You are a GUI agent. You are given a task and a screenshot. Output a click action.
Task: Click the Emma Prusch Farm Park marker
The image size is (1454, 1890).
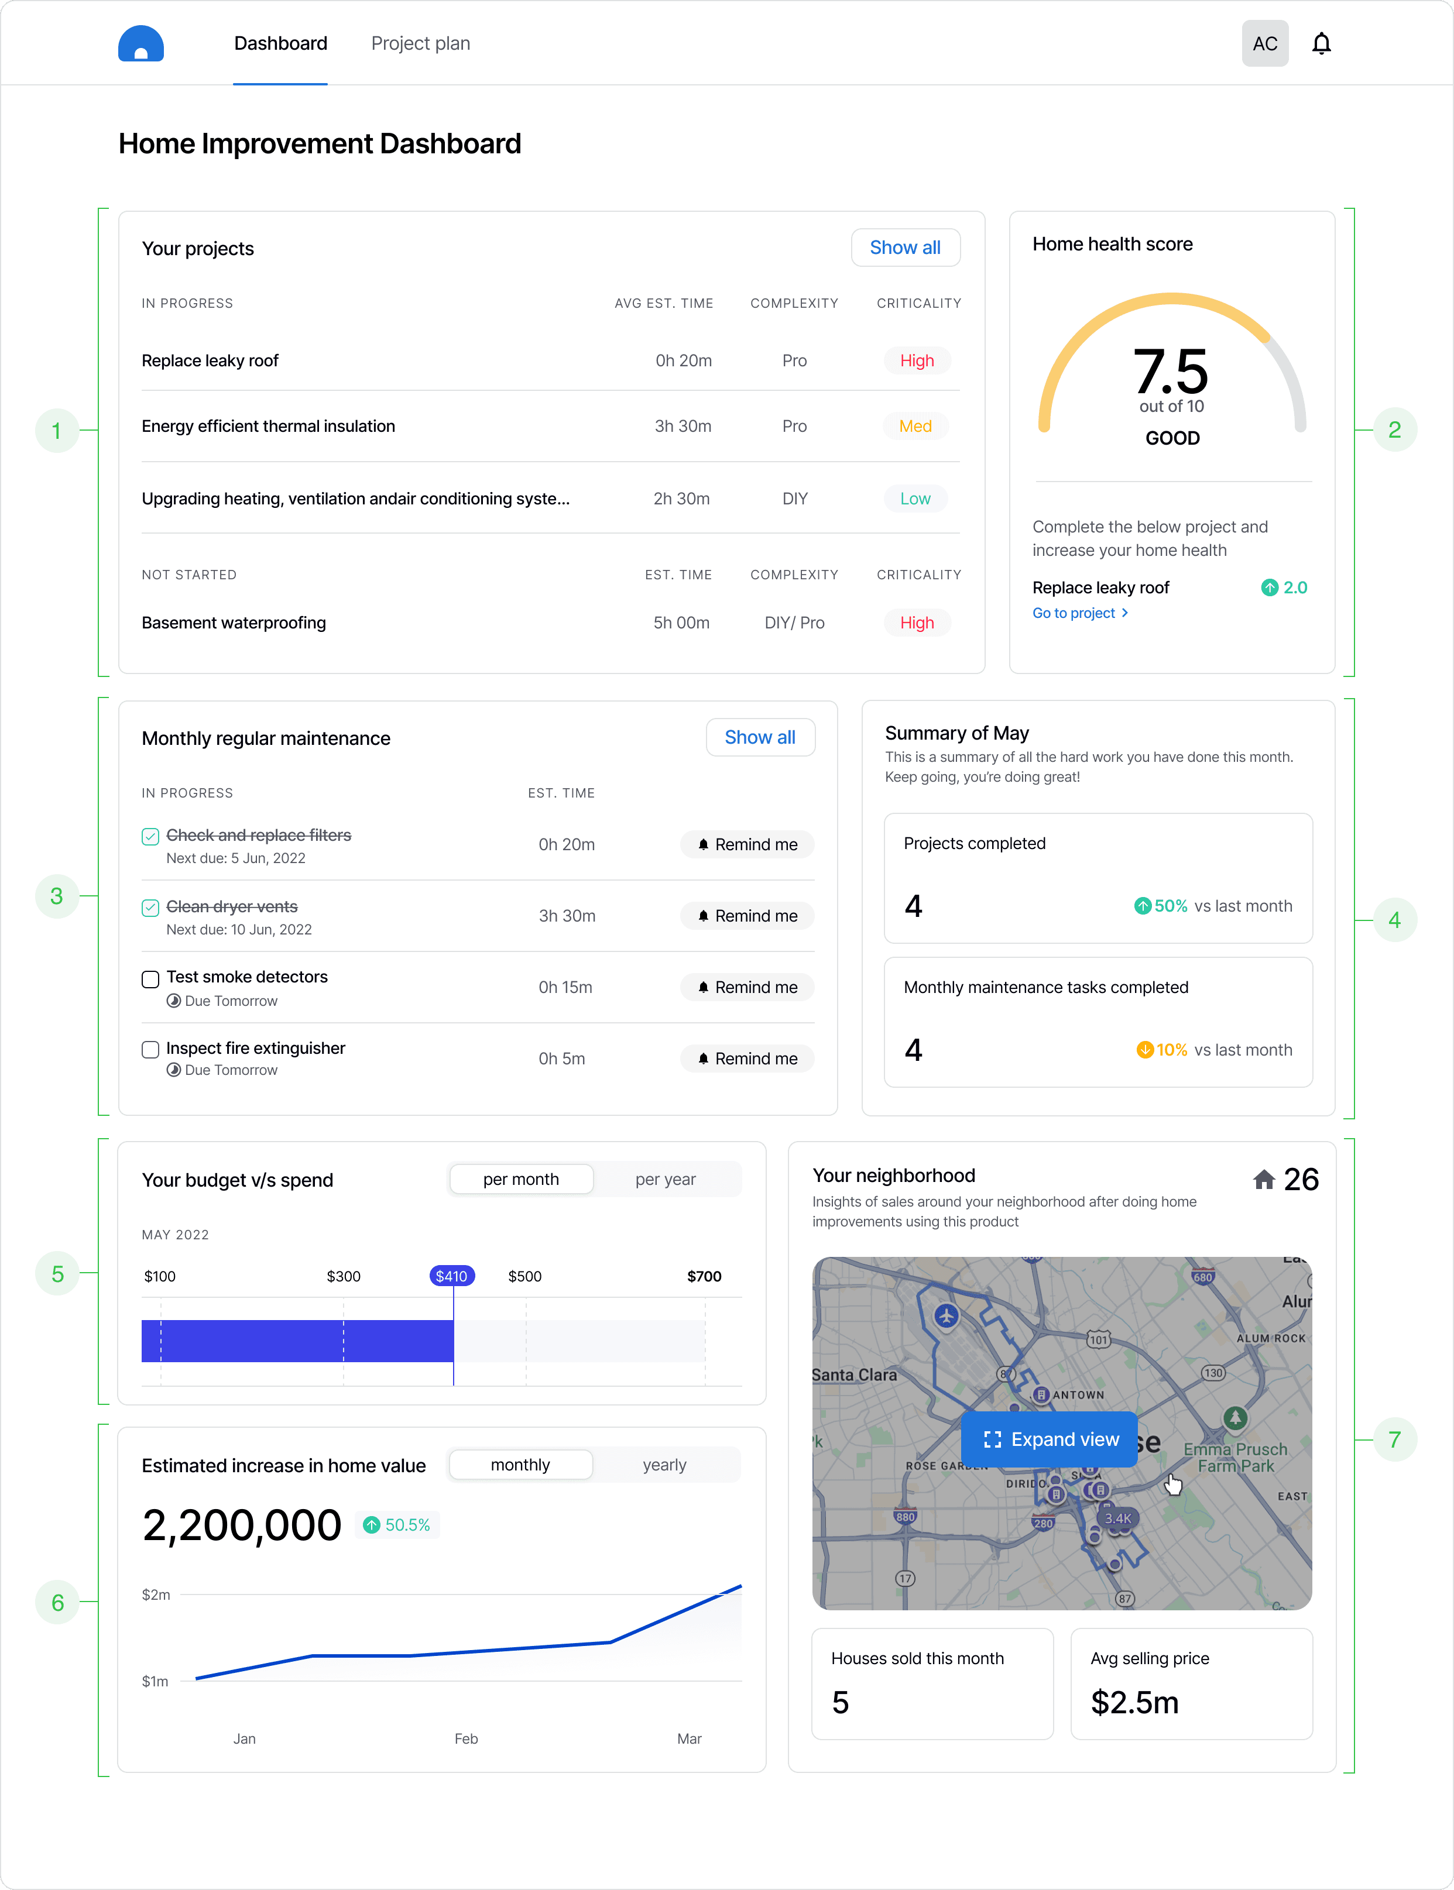click(x=1235, y=1418)
